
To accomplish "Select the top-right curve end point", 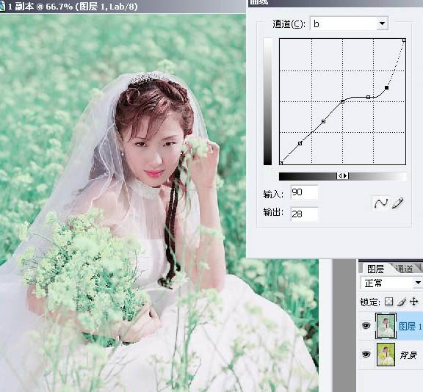I will pyautogui.click(x=404, y=40).
